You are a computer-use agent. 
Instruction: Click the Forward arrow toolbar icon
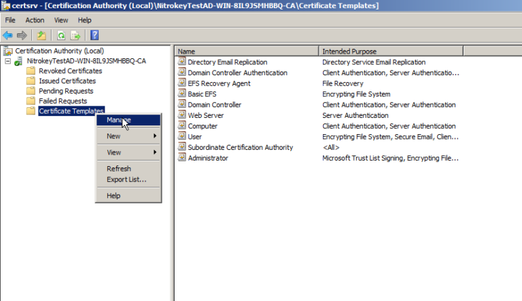22,35
